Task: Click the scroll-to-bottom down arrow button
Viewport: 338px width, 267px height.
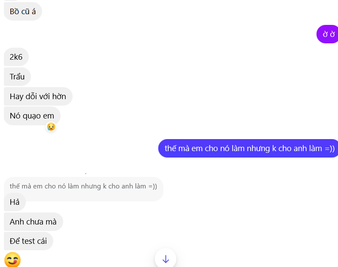Action: (x=166, y=259)
